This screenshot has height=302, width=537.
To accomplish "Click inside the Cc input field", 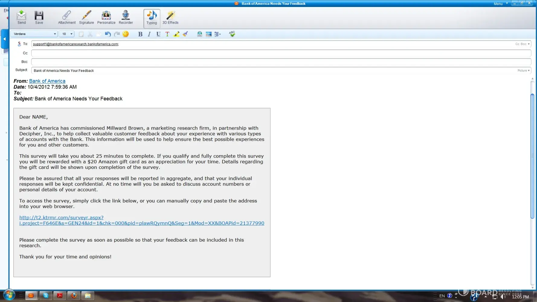I will pos(281,53).
